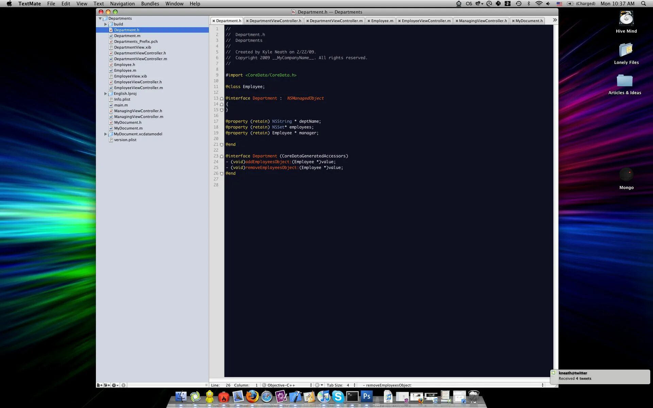This screenshot has height=408, width=653.
Task: Open Finder from the Dock
Action: [181, 396]
